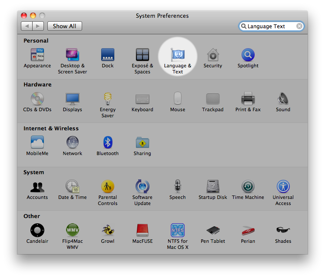Click the back navigation arrow

tap(27, 26)
